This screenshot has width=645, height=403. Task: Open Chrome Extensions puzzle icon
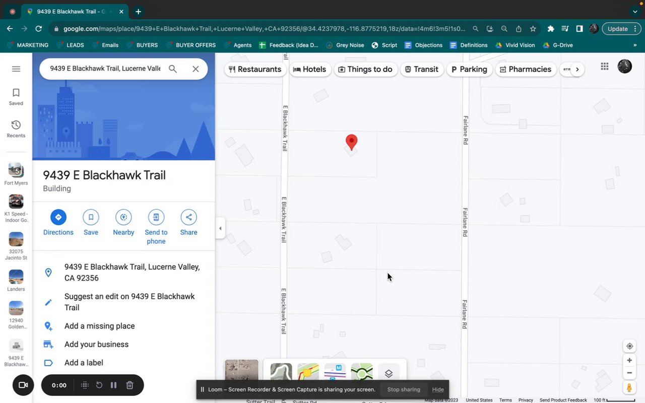551,29
